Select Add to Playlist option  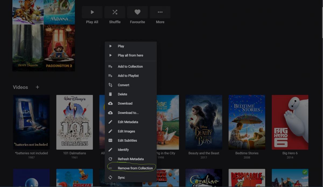click(x=128, y=76)
